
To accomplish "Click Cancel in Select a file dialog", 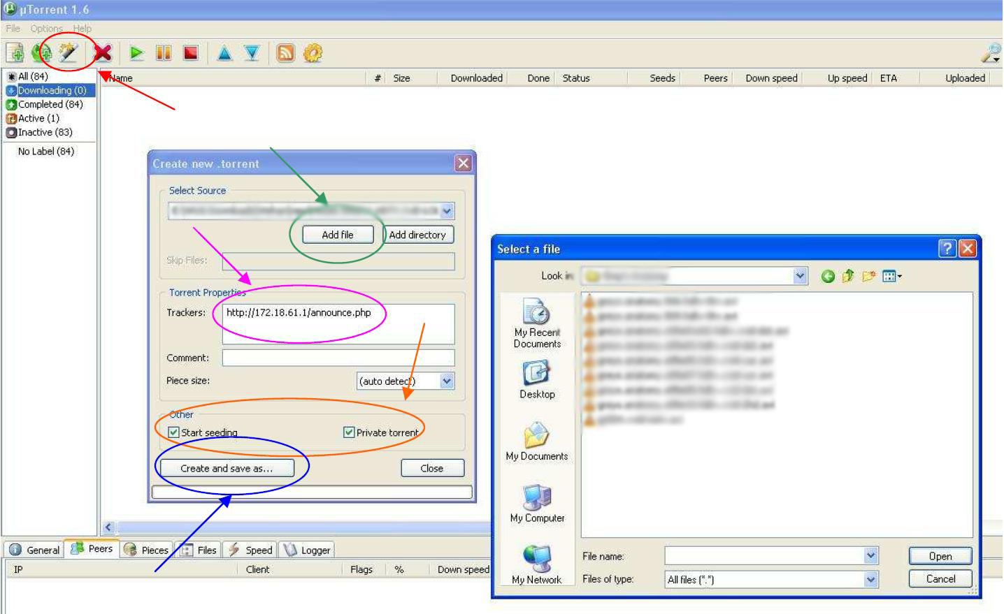I will 940,578.
